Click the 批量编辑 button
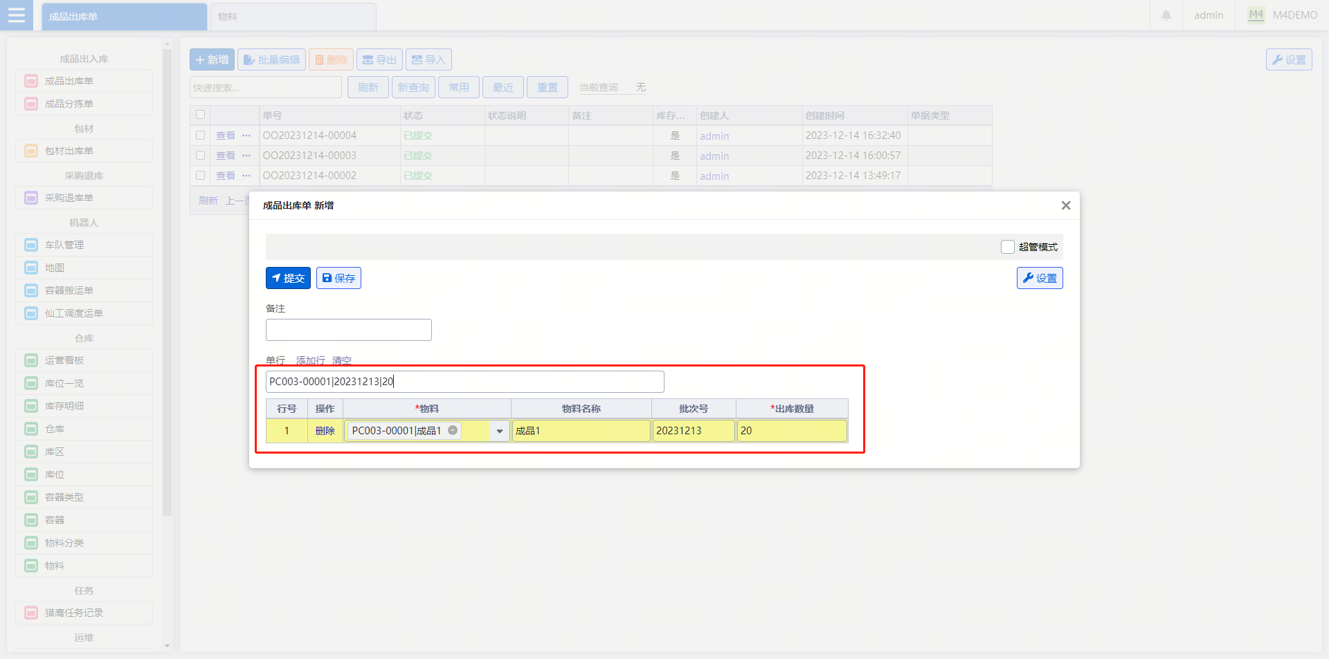The width and height of the screenshot is (1329, 659). 271,59
